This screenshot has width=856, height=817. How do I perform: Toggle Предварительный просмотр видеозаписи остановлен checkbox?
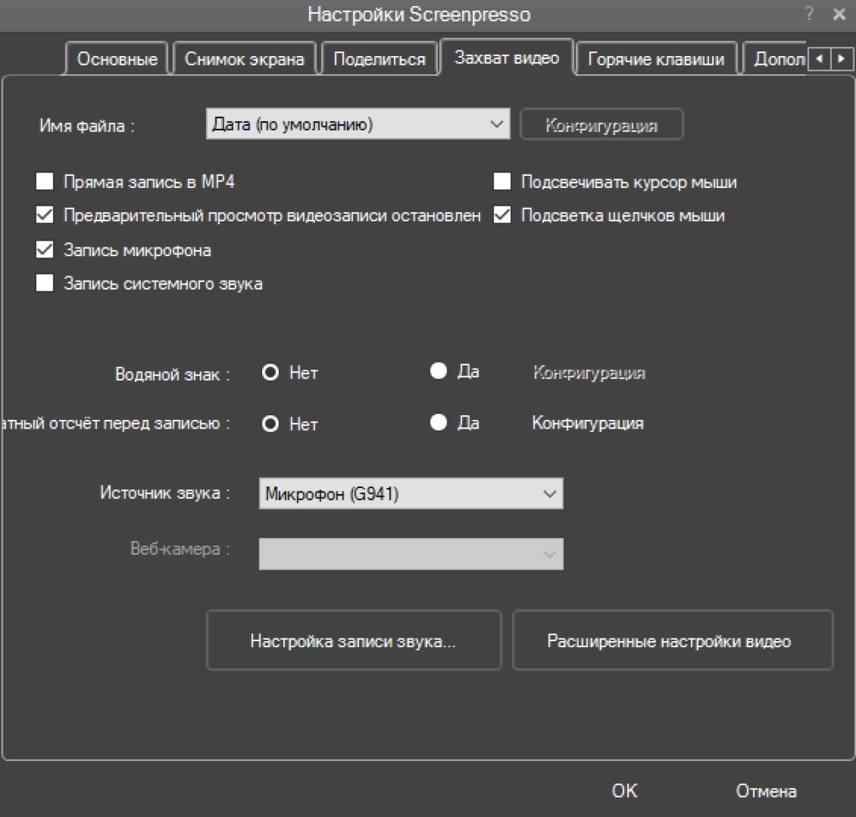pos(45,215)
